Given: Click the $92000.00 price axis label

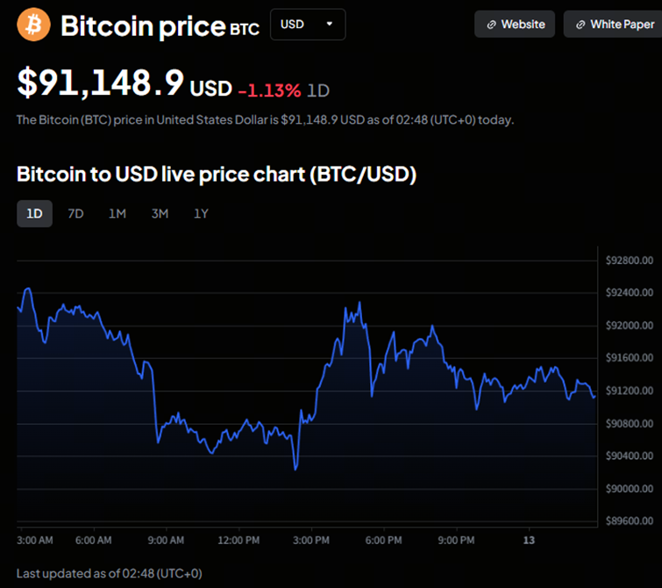Looking at the screenshot, I should pos(630,326).
